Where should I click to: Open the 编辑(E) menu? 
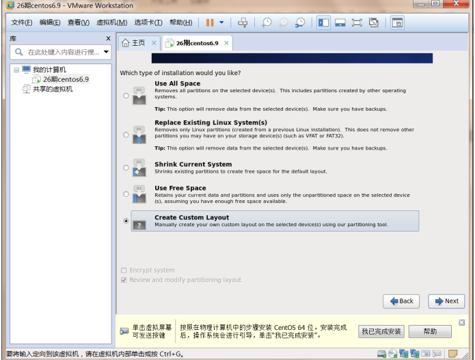click(50, 23)
